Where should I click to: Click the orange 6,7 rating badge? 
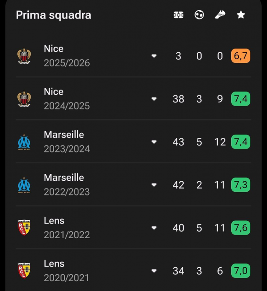pyautogui.click(x=241, y=56)
